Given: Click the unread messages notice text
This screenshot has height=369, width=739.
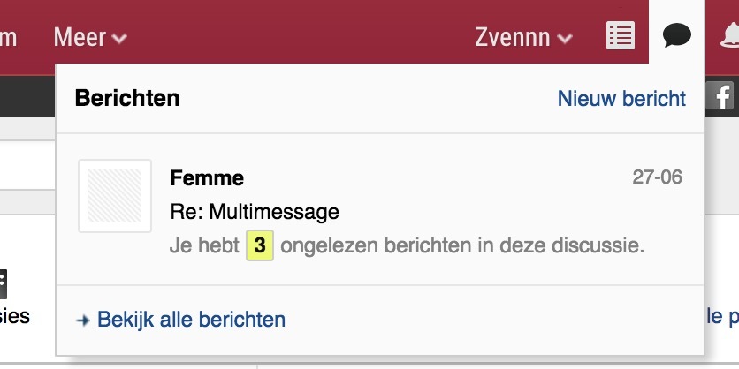Looking at the screenshot, I should (x=407, y=245).
